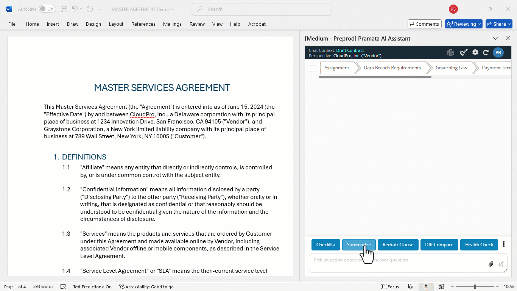The width and height of the screenshot is (517, 291).
Task: Open the References ribbon tab
Action: pos(143,24)
